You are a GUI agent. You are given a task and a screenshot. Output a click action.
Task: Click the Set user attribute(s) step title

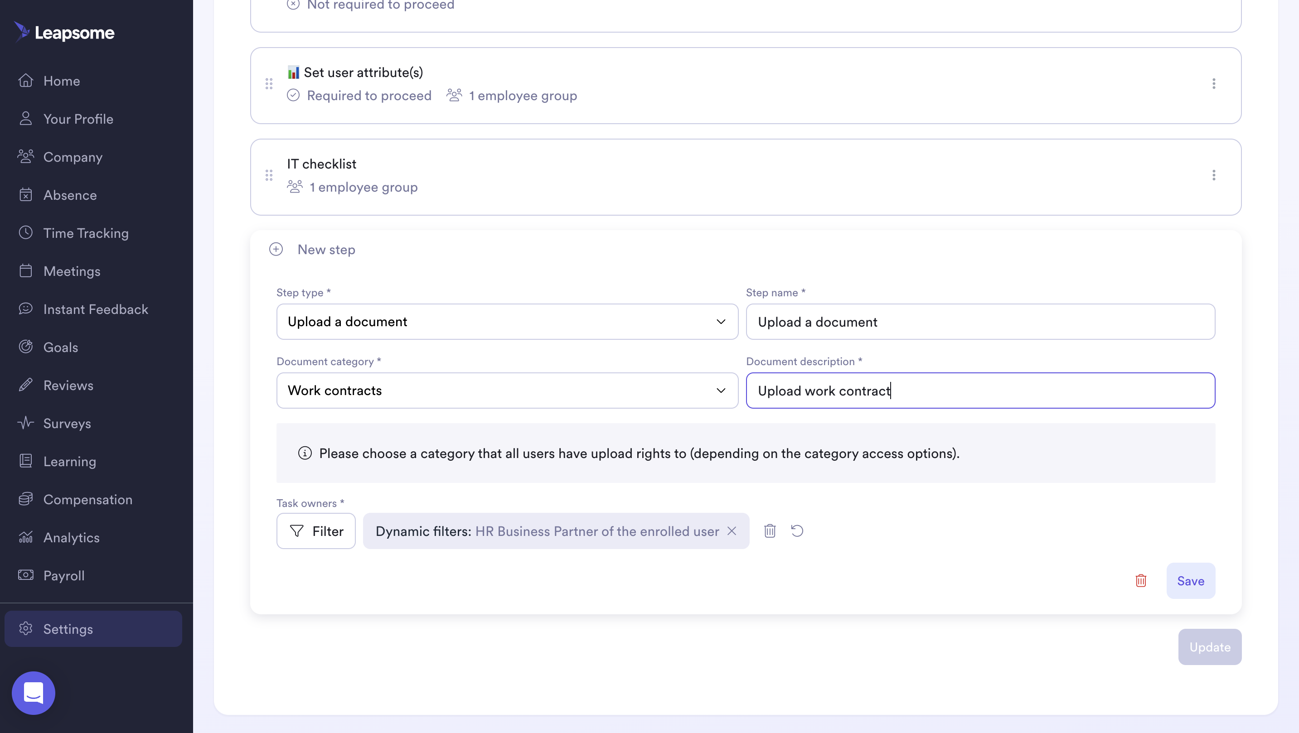click(x=363, y=72)
